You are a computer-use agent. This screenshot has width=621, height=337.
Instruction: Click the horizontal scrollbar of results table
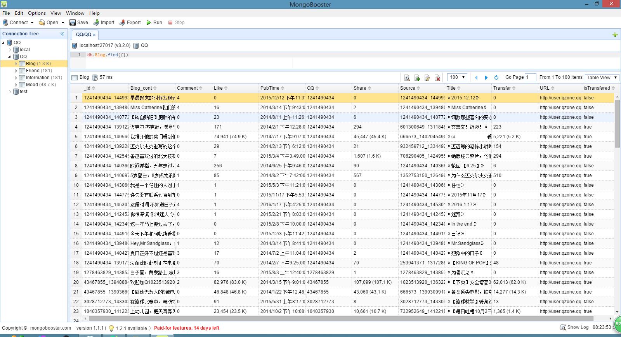point(342,319)
